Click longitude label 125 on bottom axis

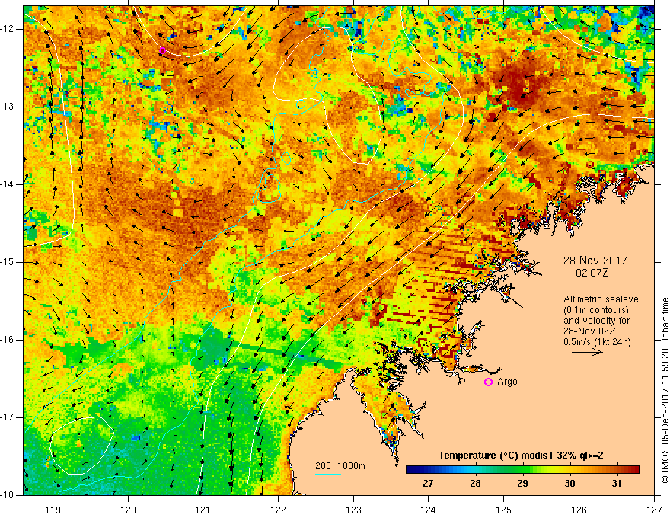503,510
